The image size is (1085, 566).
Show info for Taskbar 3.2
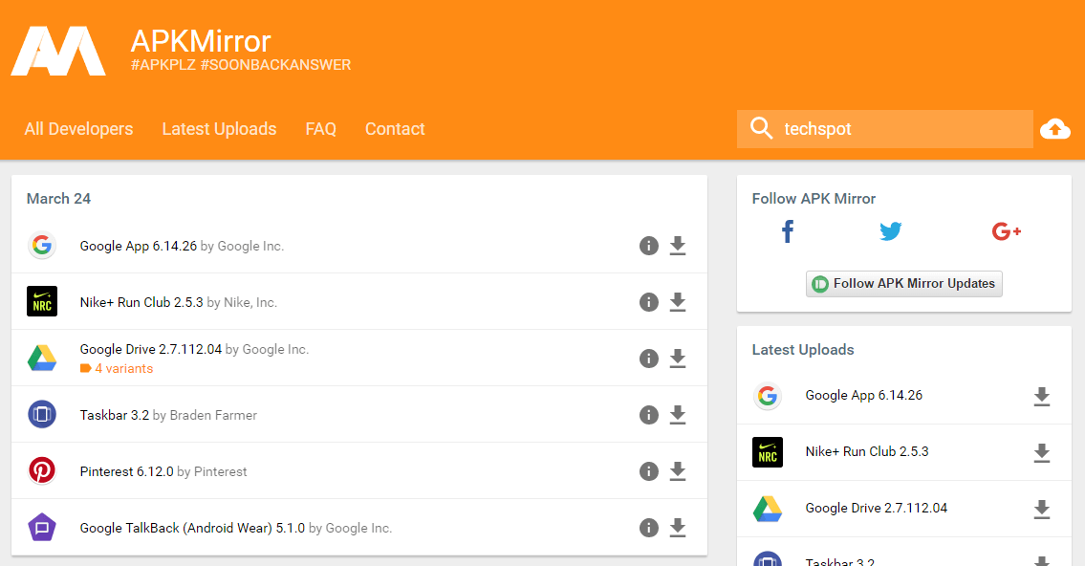click(648, 415)
